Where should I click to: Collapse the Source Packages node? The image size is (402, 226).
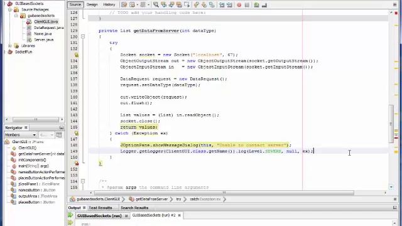pyautogui.click(x=10, y=9)
